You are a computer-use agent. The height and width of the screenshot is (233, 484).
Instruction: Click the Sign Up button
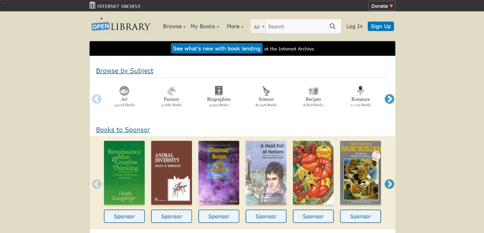pos(381,26)
